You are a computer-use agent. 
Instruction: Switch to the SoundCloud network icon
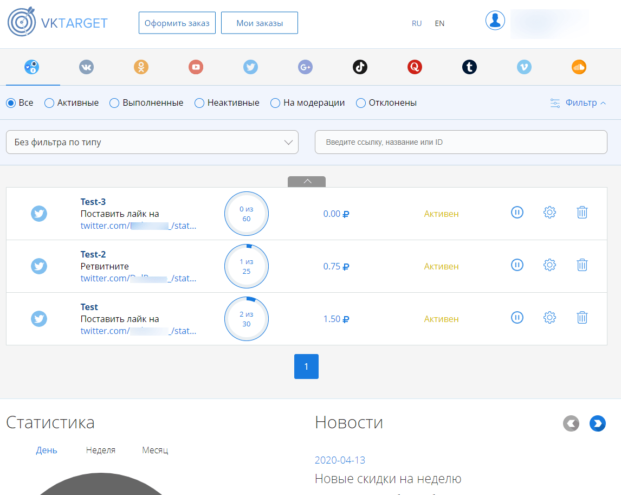click(579, 67)
